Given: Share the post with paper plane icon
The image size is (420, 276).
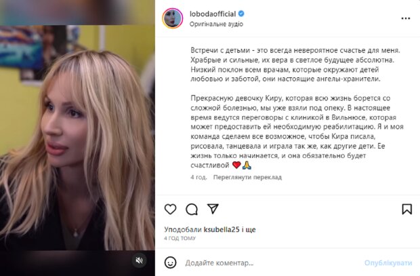Looking at the screenshot, I should pos(213,209).
